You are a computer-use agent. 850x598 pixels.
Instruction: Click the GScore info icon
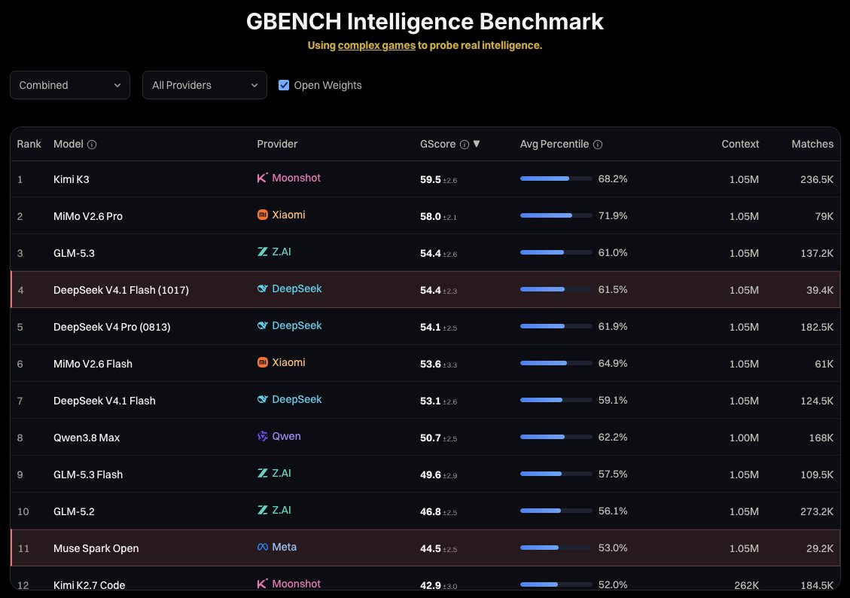coord(465,144)
